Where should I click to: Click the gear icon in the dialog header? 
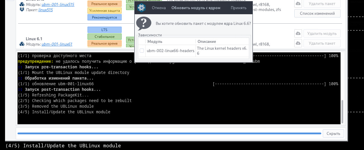[142, 8]
